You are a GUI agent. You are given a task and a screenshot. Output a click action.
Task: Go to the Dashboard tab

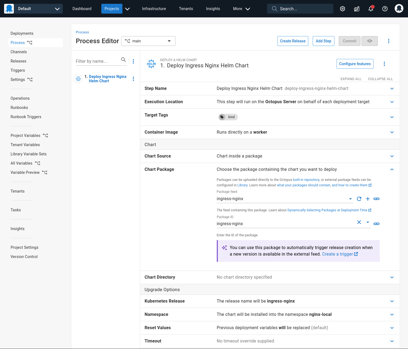pos(82,9)
